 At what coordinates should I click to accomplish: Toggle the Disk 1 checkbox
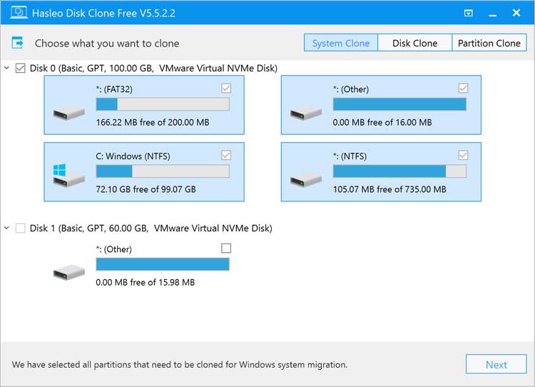click(21, 228)
